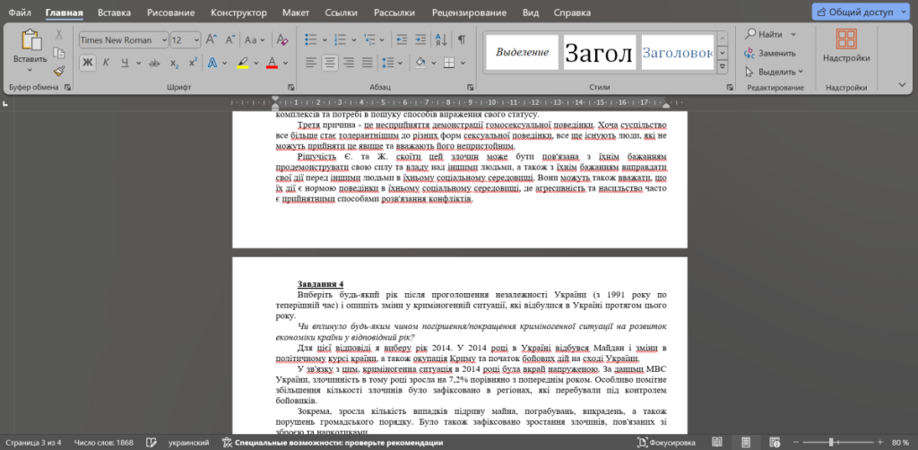Screen dimensions: 918x450
Task: Select the Выделение style thumbnail
Action: coord(522,53)
